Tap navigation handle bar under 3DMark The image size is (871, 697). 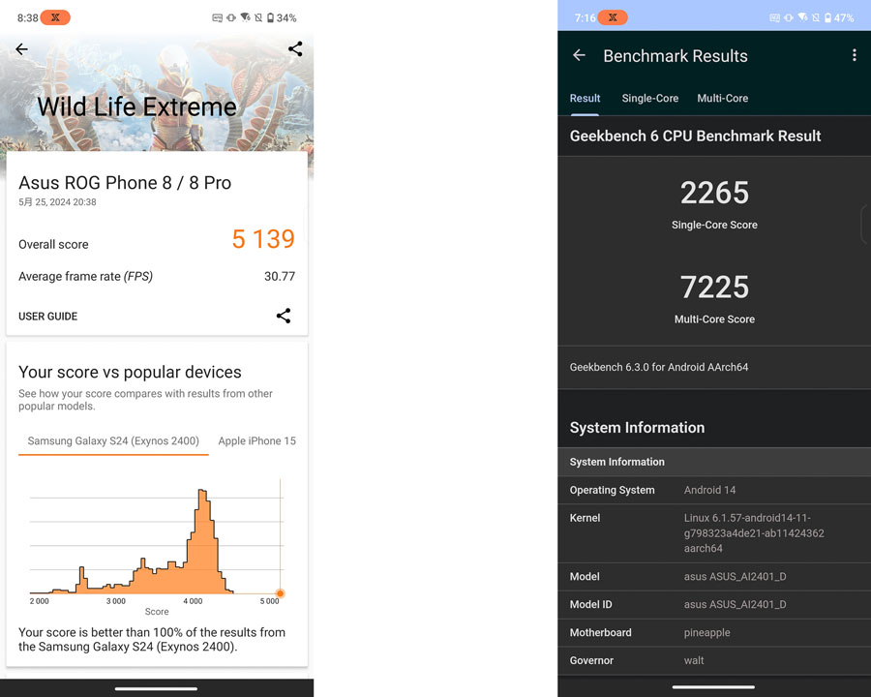point(156,688)
